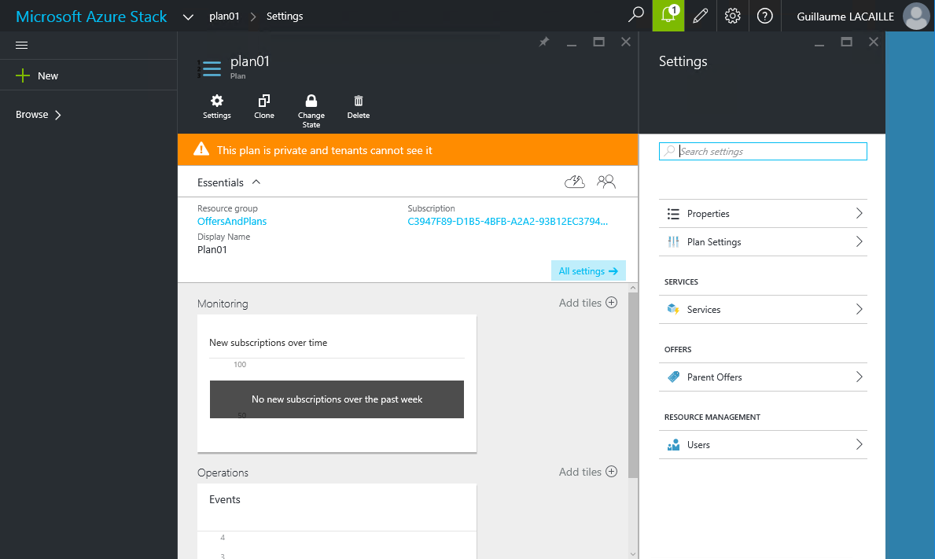Click the Guillaume LACAILLE account name
Viewport: 935px width, 559px height.
point(845,17)
